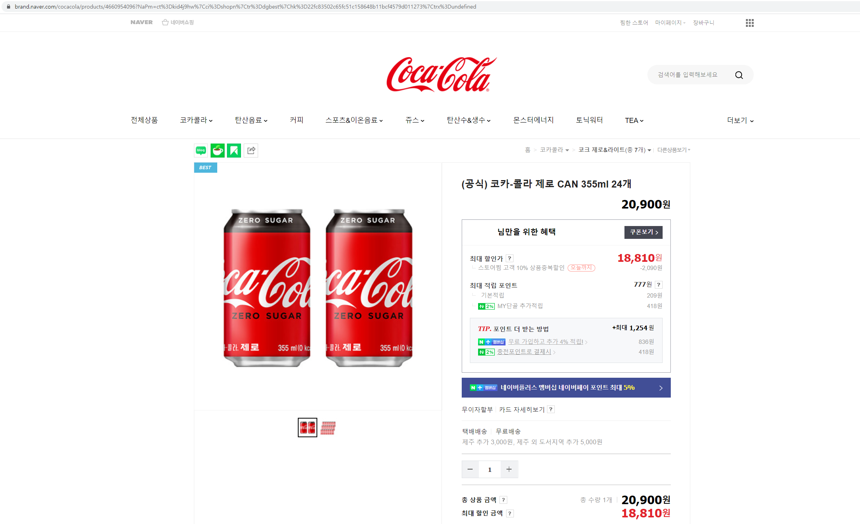This screenshot has height=524, width=860.
Task: Expand the 더보기 navigation dropdown
Action: [x=740, y=121]
